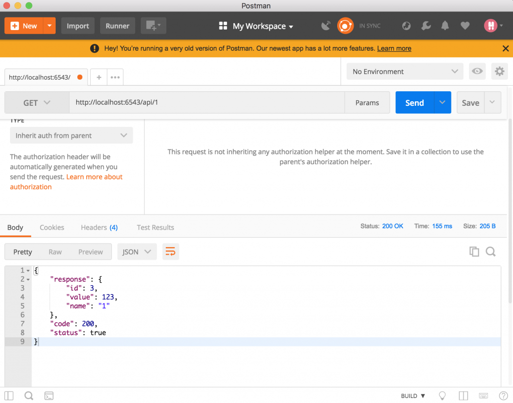
Task: Add a new request tab
Action: pos(99,77)
